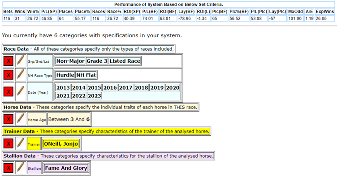Click the year 2013 box
The width and height of the screenshot is (337, 181).
click(63, 88)
